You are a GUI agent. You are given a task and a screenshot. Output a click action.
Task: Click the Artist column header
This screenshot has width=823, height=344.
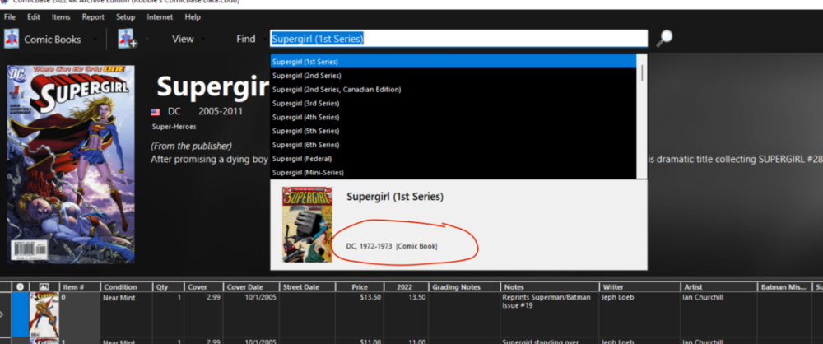pos(719,287)
